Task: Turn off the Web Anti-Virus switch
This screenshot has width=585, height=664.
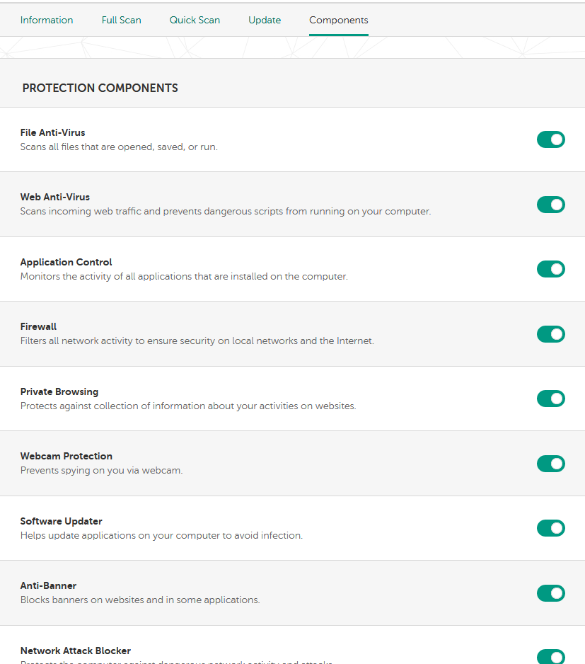Action: coord(550,205)
